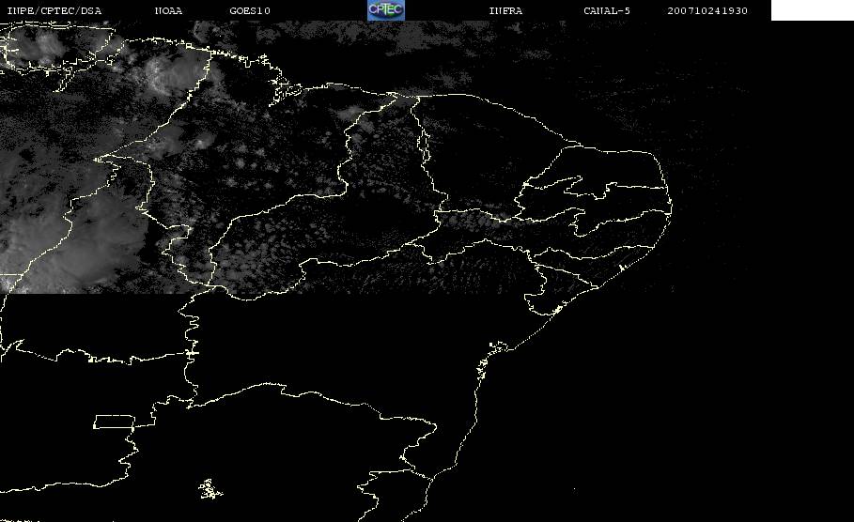Click the INFRA label in the header

[x=505, y=11]
